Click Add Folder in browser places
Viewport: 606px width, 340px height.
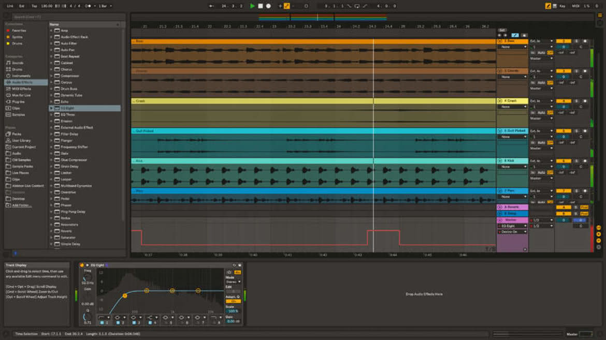coord(21,205)
